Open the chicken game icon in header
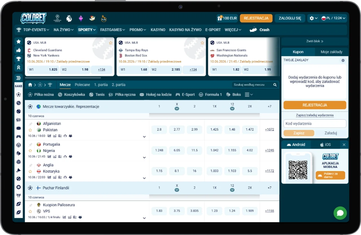This screenshot has width=361, height=235. point(92,19)
